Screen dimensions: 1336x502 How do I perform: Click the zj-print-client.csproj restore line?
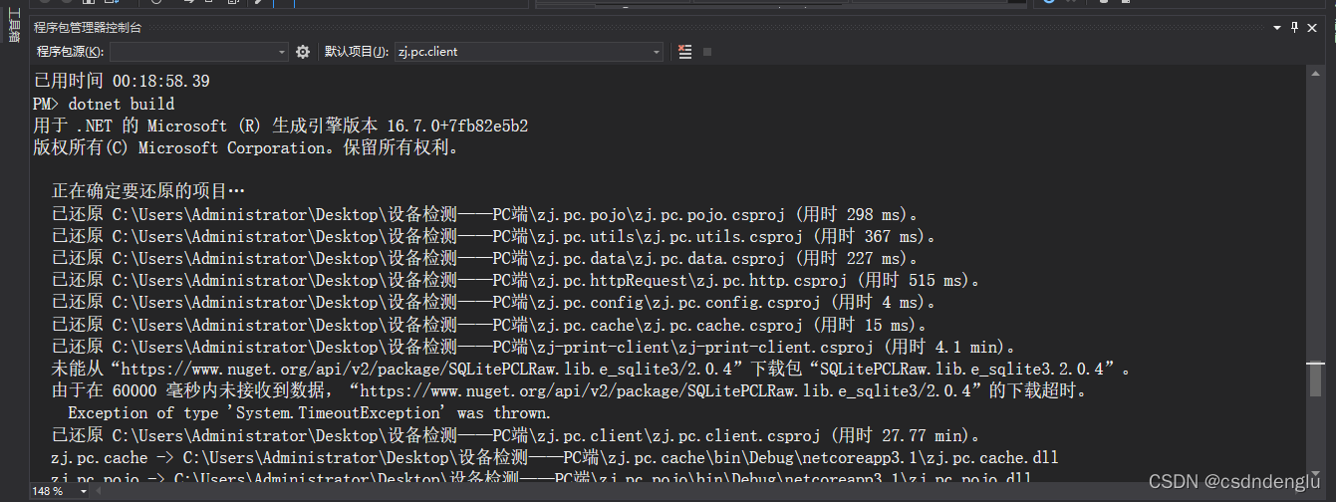533,347
